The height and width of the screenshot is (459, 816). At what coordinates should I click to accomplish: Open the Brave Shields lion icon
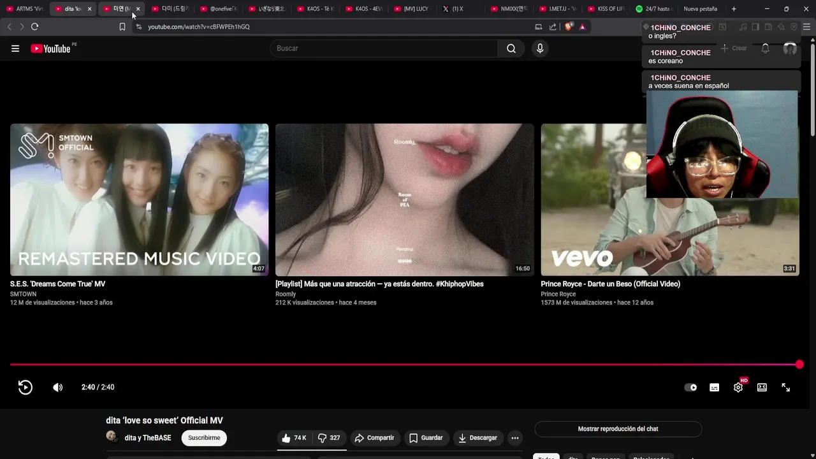tap(569, 27)
